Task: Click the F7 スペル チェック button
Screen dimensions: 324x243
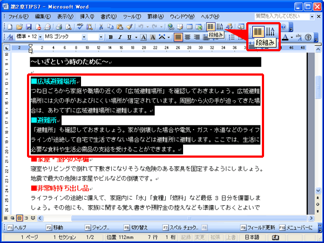Action: (x=181, y=227)
